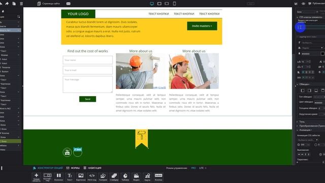The width and height of the screenshot is (325, 183).
Task: Switch to desktop monitor preview mode
Action: click(152, 4)
